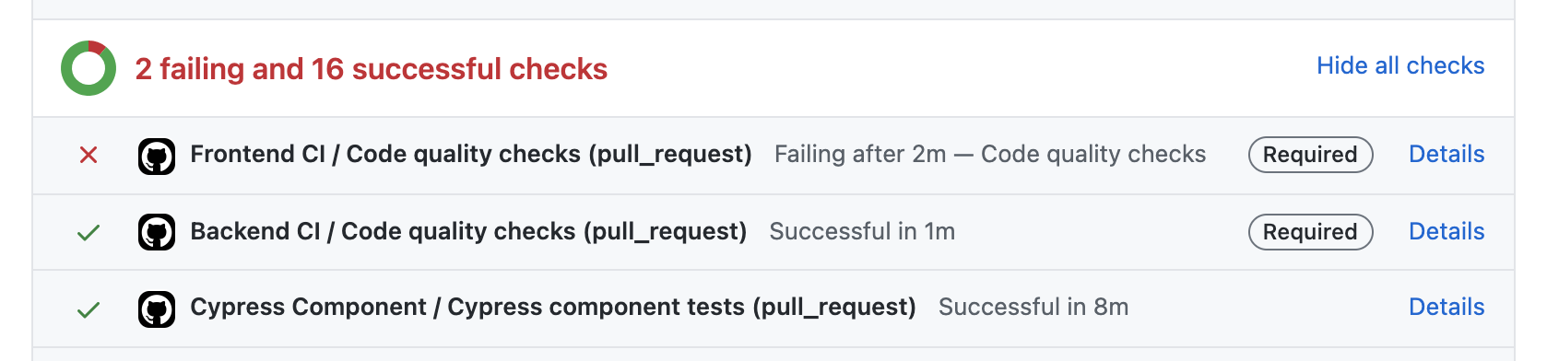Screen dimensions: 1547x361
Task: Click the Cypress Component / Cypress component tests name
Action: pyautogui.click(x=553, y=307)
